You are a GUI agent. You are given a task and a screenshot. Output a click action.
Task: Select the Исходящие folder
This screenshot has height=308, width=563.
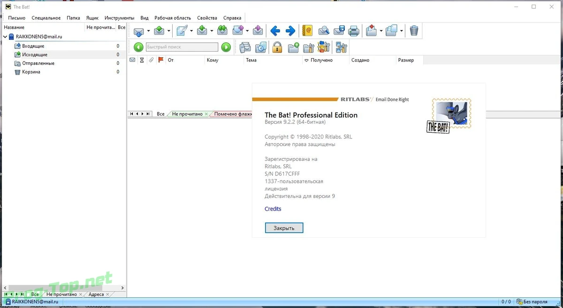point(35,55)
